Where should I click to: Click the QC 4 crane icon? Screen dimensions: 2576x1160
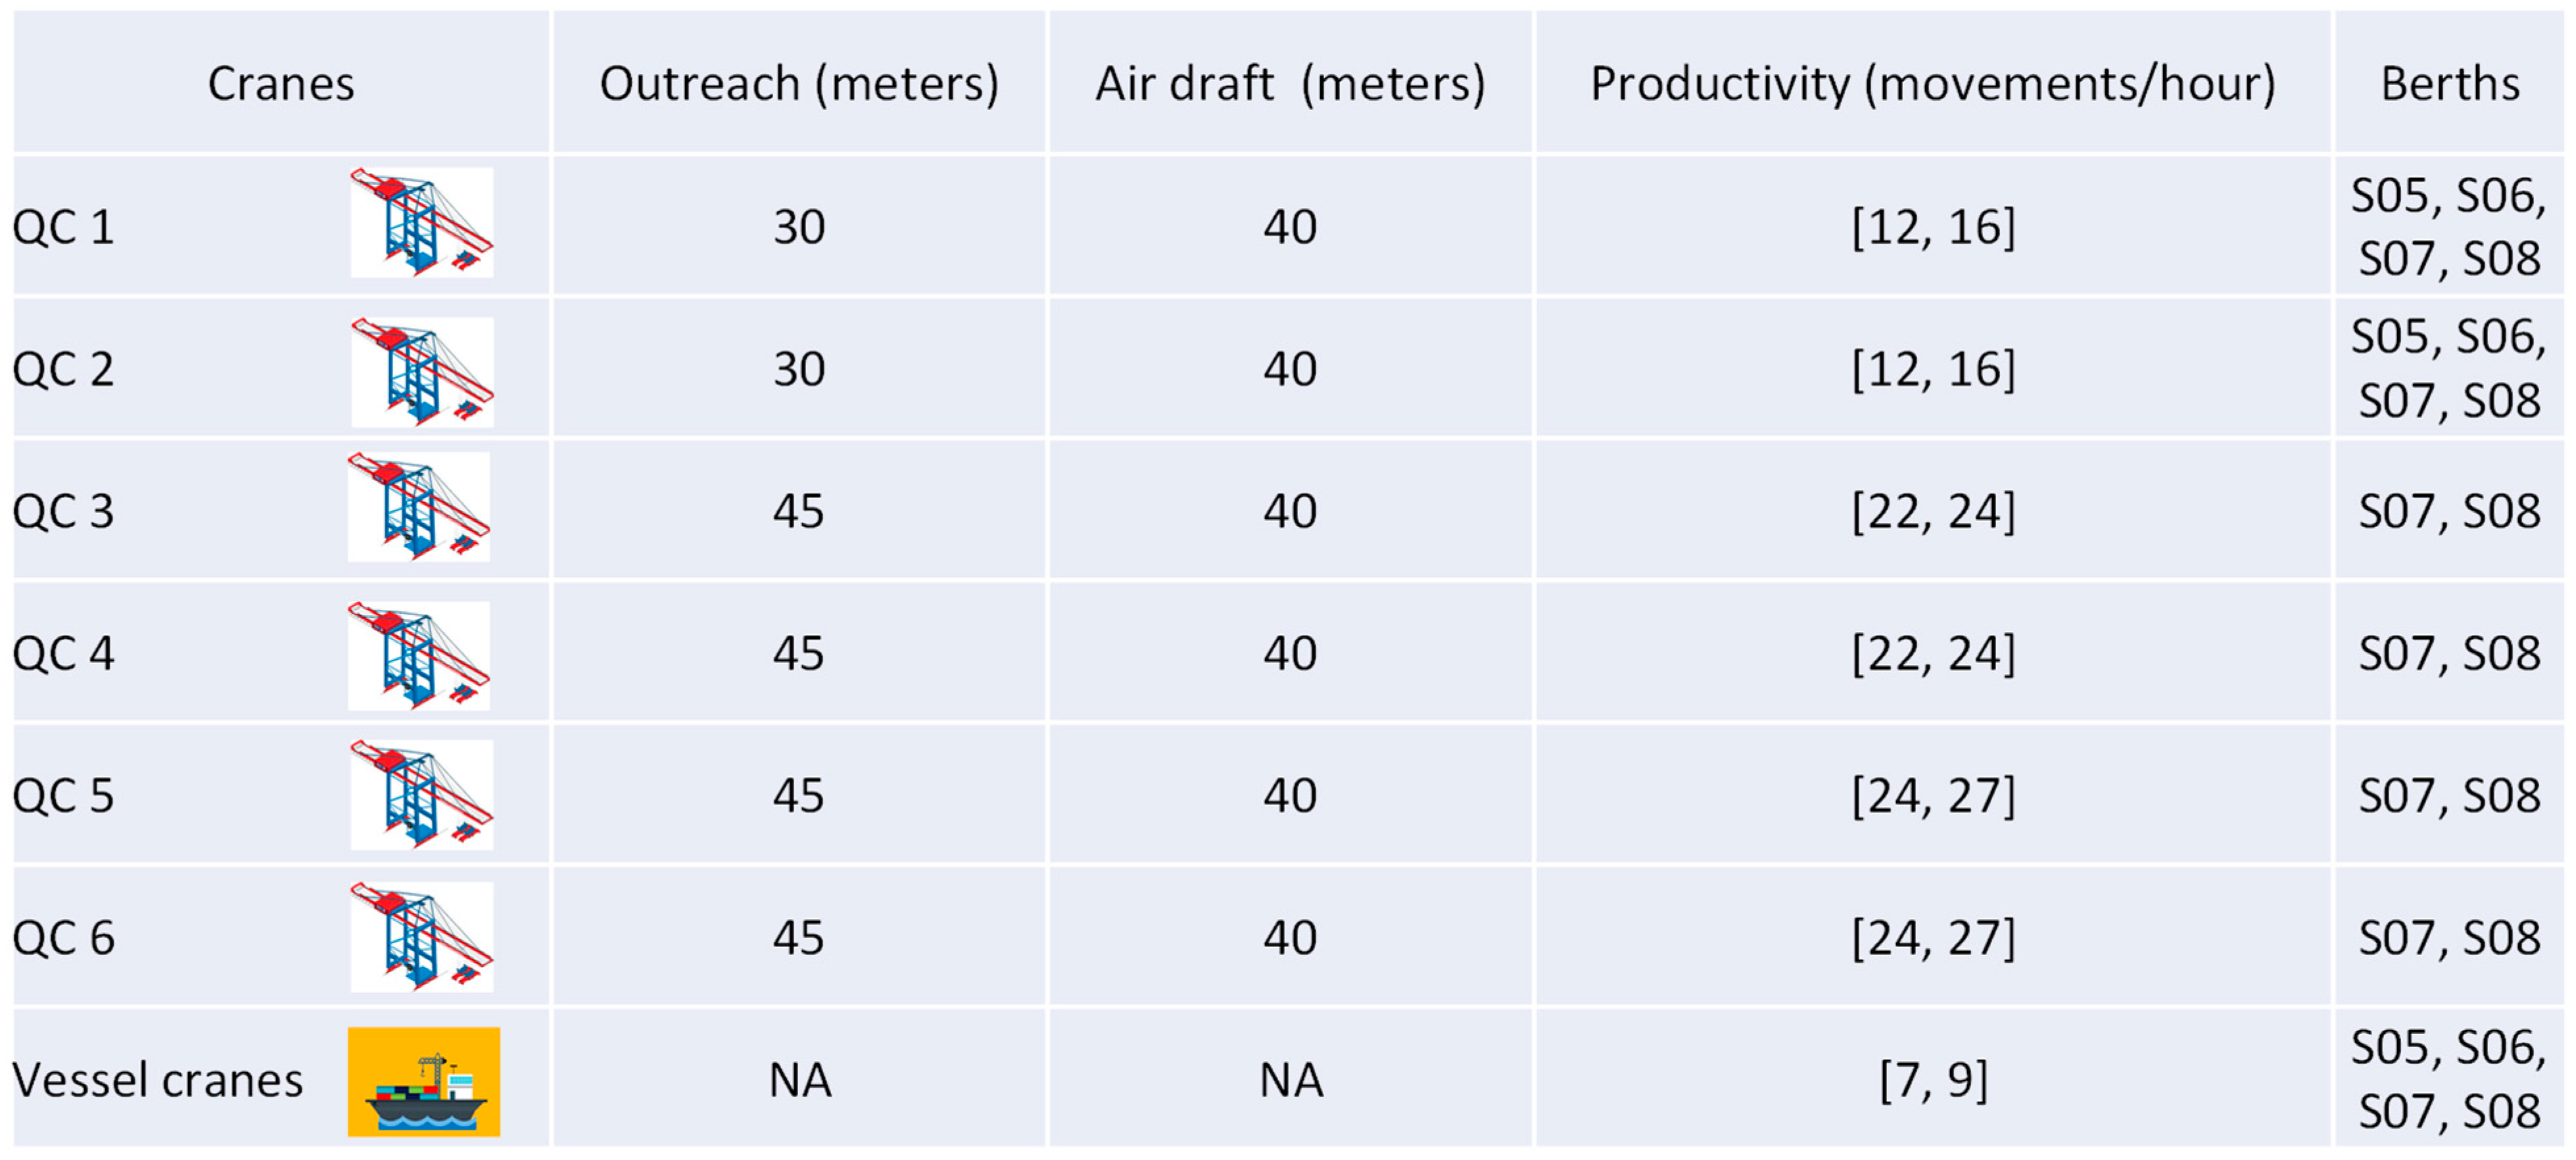coord(418,655)
